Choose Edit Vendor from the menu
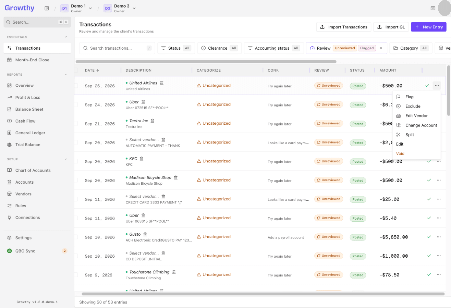The height and width of the screenshot is (308, 451). click(x=416, y=116)
